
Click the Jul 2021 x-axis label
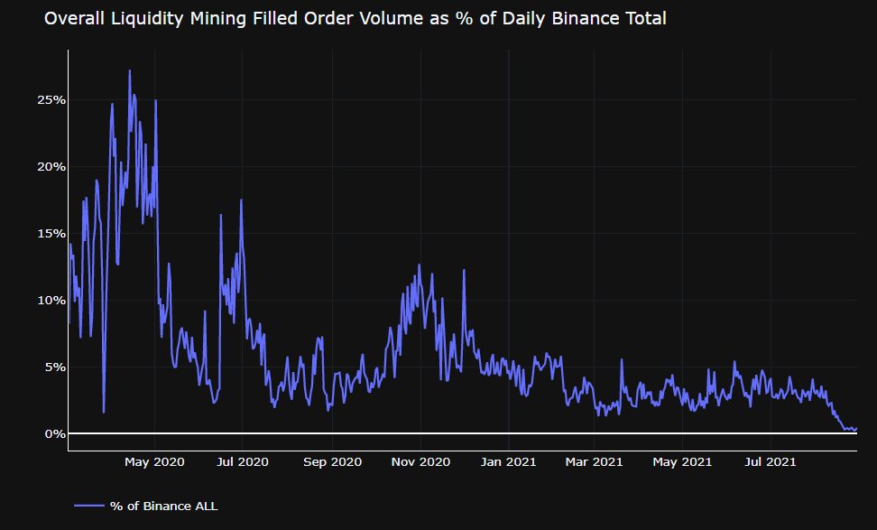tap(771, 462)
